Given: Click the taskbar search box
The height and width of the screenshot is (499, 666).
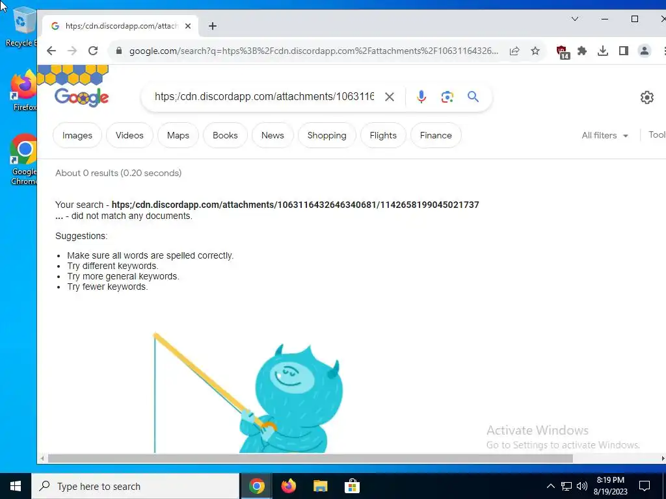Looking at the screenshot, I should coord(135,486).
